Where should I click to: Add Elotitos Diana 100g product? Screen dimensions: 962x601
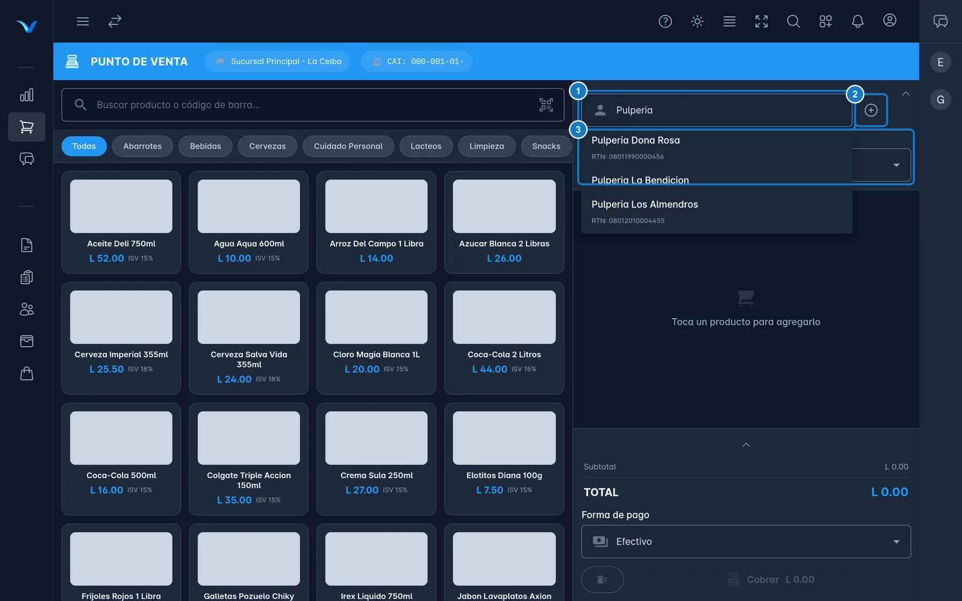tap(504, 459)
